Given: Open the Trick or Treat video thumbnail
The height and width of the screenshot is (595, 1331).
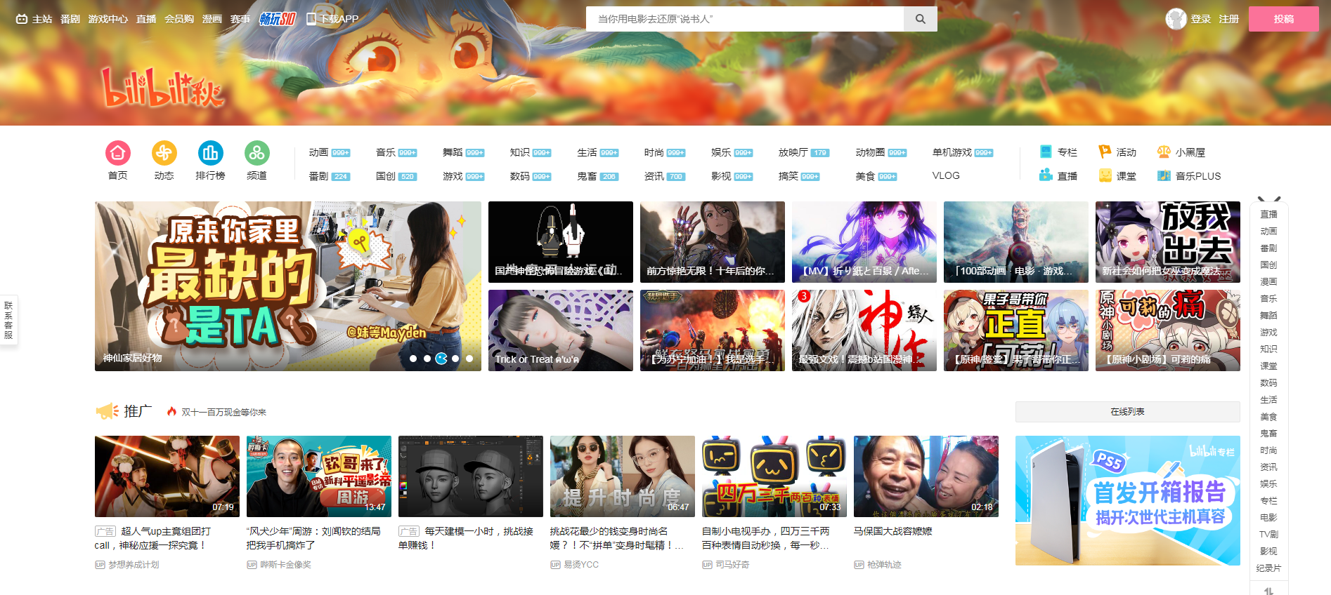Looking at the screenshot, I should [x=561, y=330].
